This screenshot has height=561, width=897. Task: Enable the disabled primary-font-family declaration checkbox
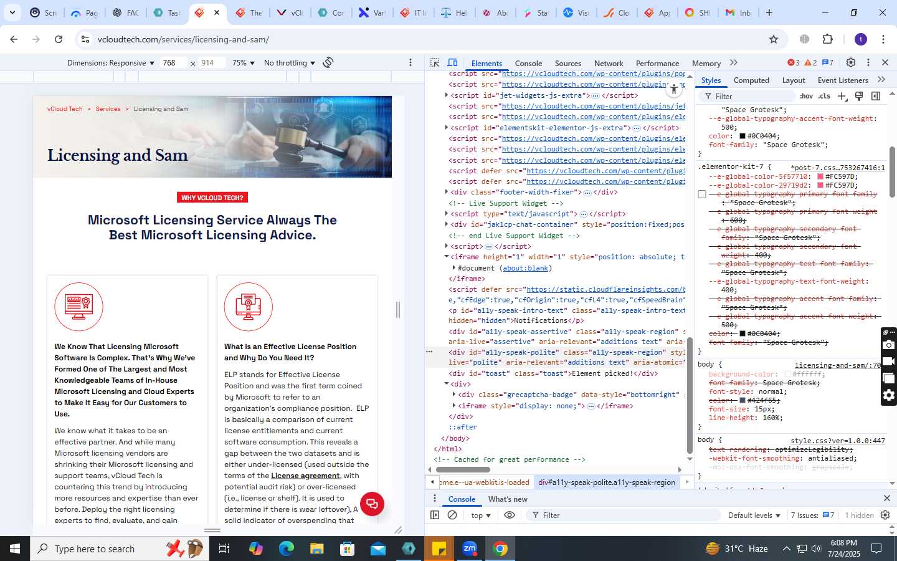702,194
